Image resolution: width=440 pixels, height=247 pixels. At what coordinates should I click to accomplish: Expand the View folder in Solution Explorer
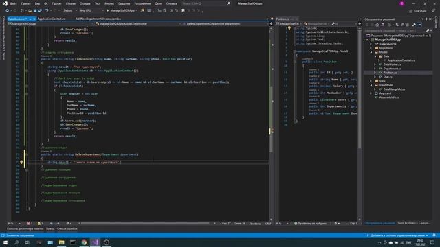(371, 81)
